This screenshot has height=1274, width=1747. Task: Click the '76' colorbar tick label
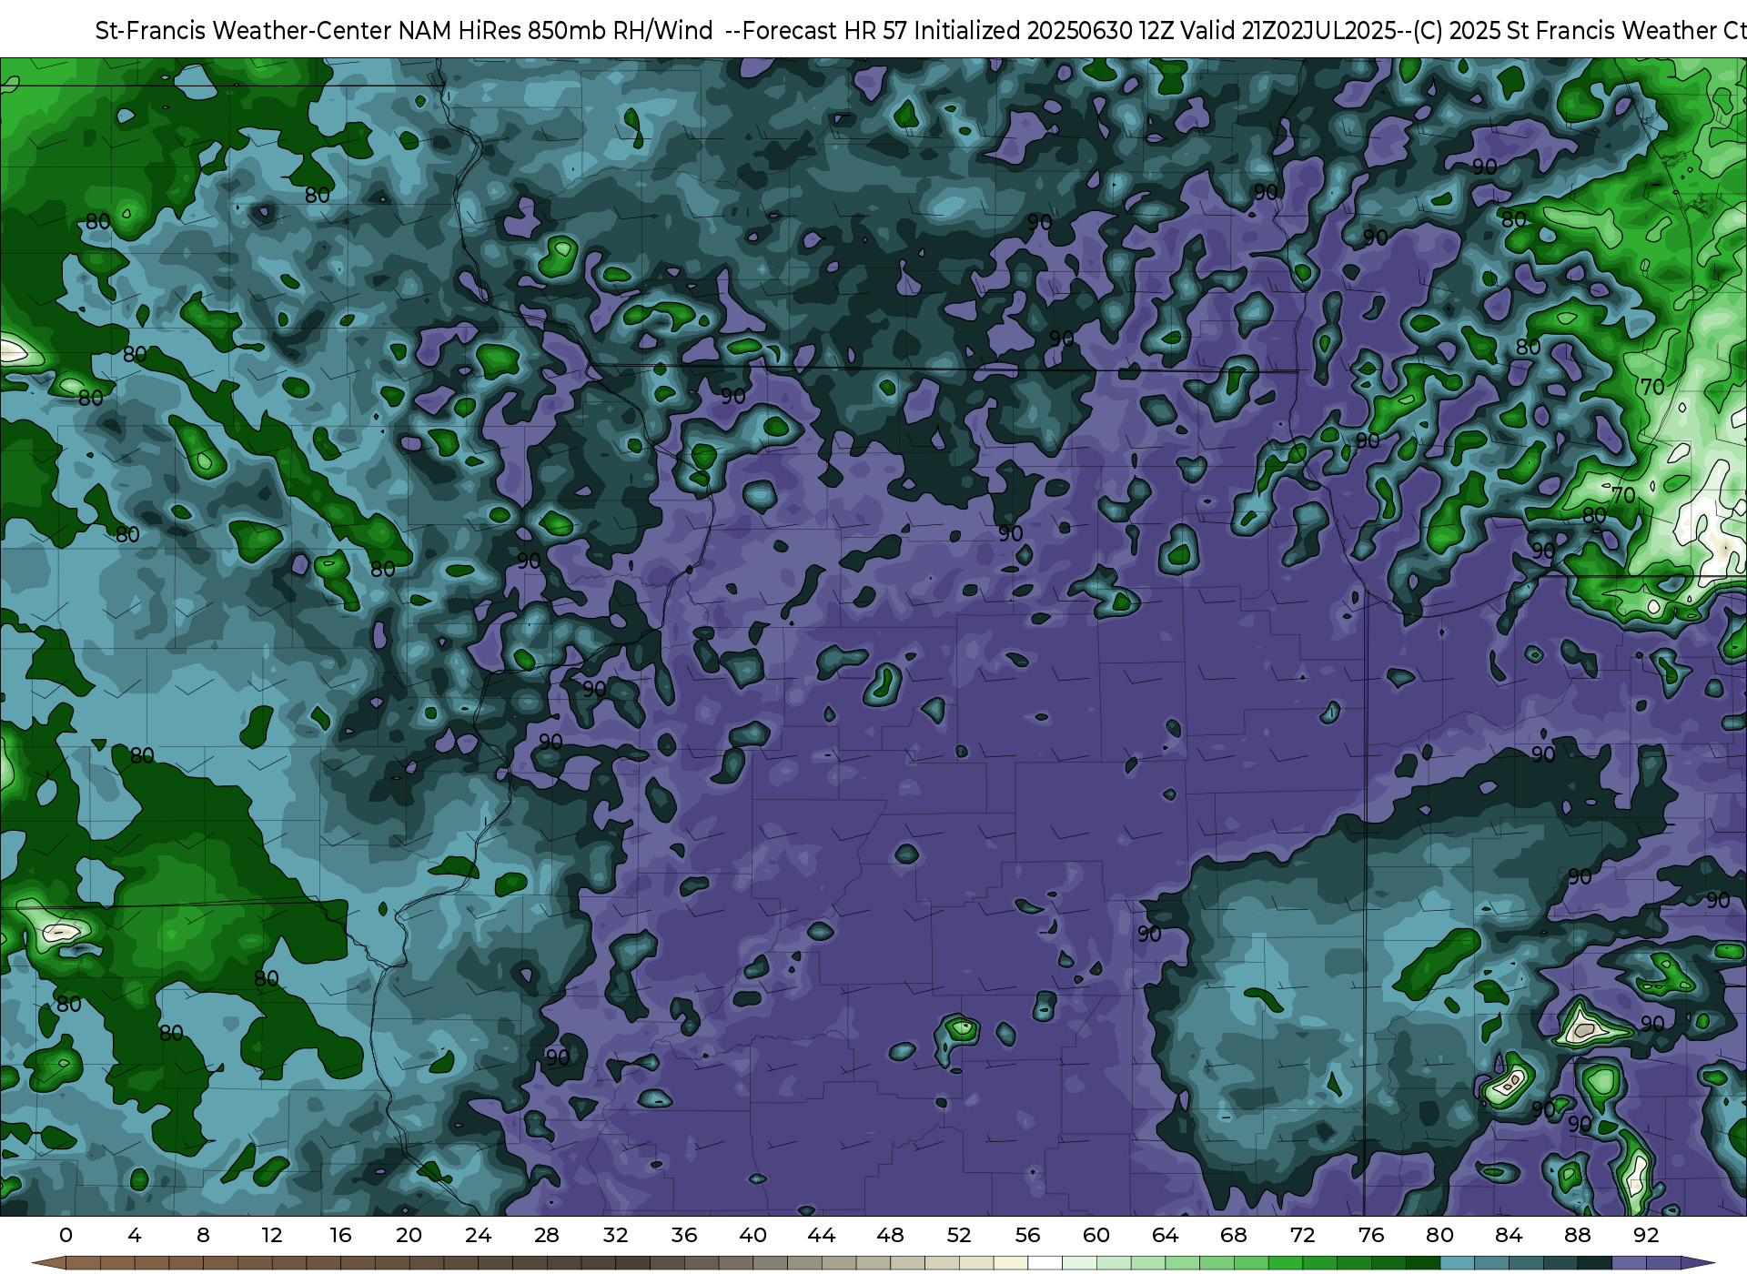pyautogui.click(x=1371, y=1235)
